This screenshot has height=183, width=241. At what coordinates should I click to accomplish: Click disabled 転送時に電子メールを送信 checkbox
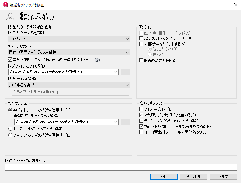141,33
